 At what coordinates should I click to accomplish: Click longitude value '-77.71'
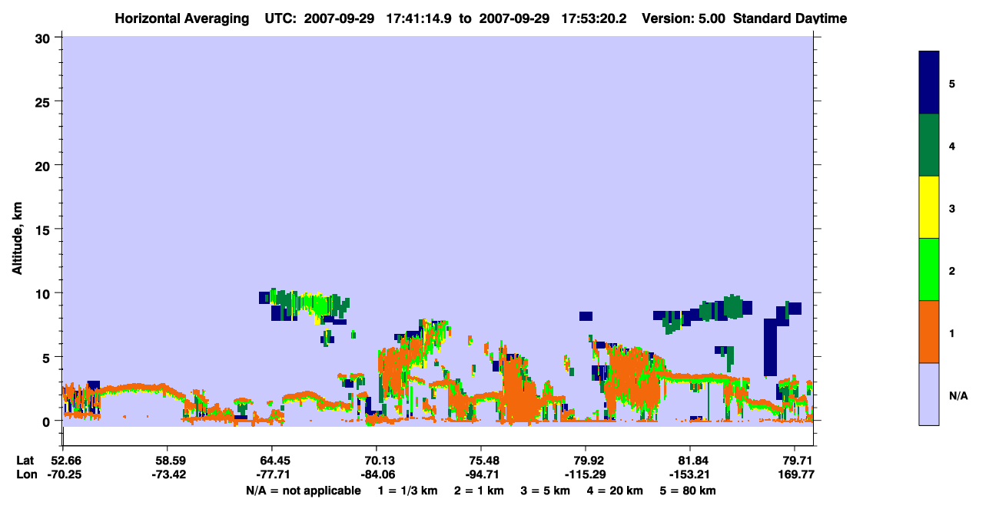pyautogui.click(x=272, y=474)
